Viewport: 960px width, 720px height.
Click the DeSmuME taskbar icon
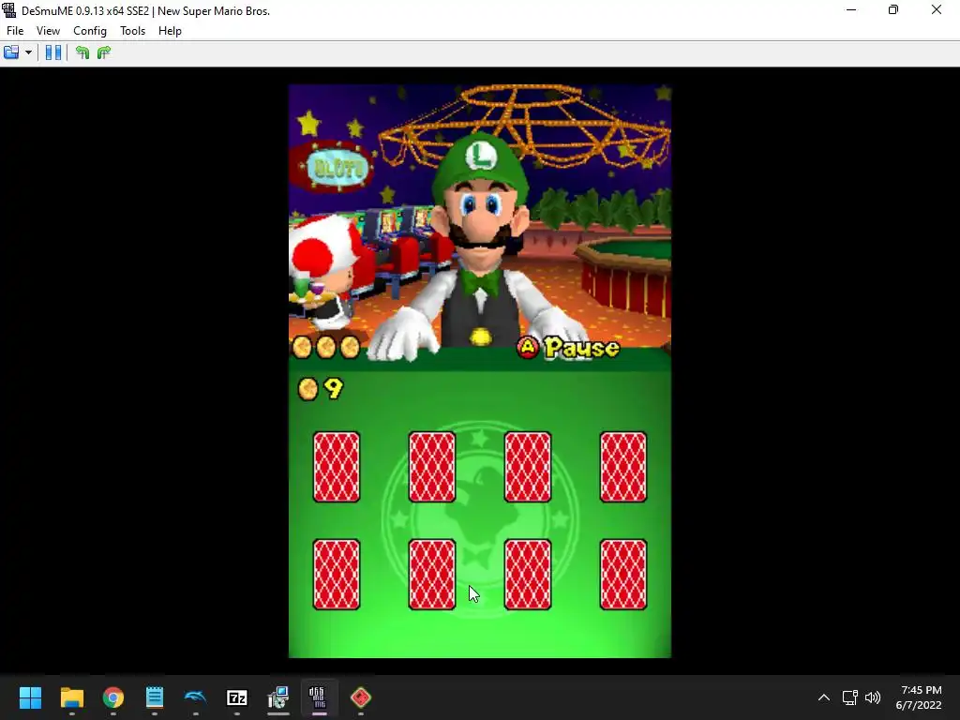pos(319,697)
